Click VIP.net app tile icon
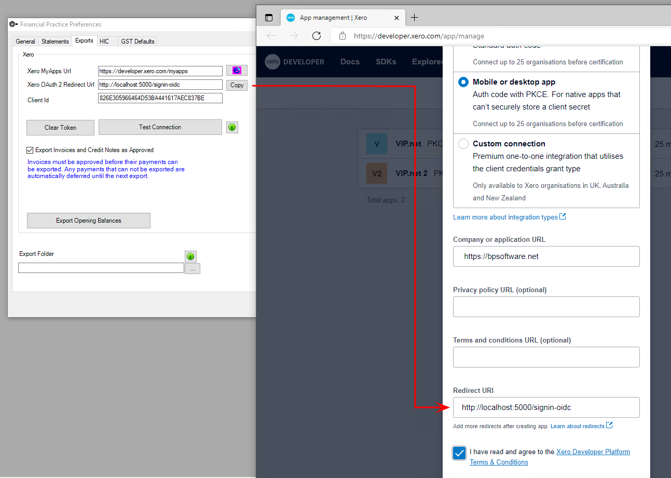The width and height of the screenshot is (671, 478). (377, 144)
